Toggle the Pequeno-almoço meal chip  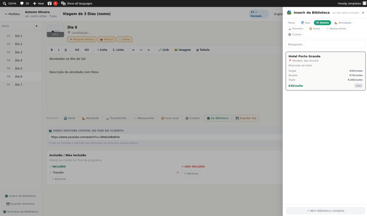82,39
